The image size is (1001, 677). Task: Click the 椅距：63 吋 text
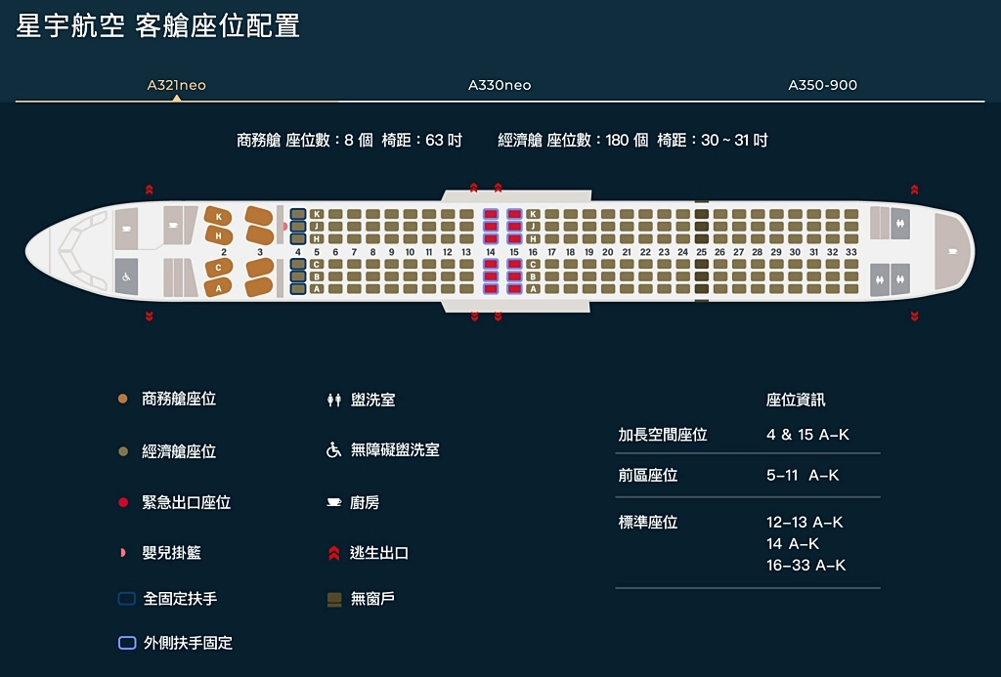422,141
